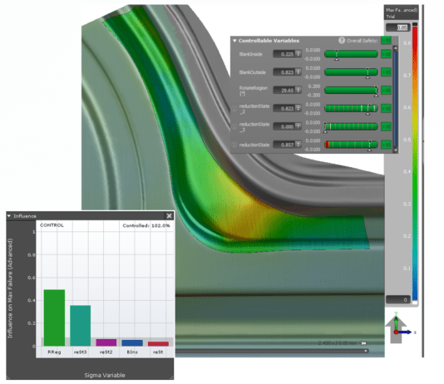Click the Overall Safety green indicator
Viewport: 444px width, 384px height.
click(x=386, y=41)
